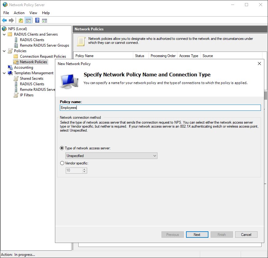Select Network Policies tree item
This screenshot has width=268, height=258.
coord(33,62)
